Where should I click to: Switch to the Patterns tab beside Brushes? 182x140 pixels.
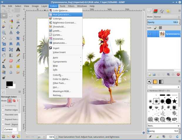click(x=155, y=82)
